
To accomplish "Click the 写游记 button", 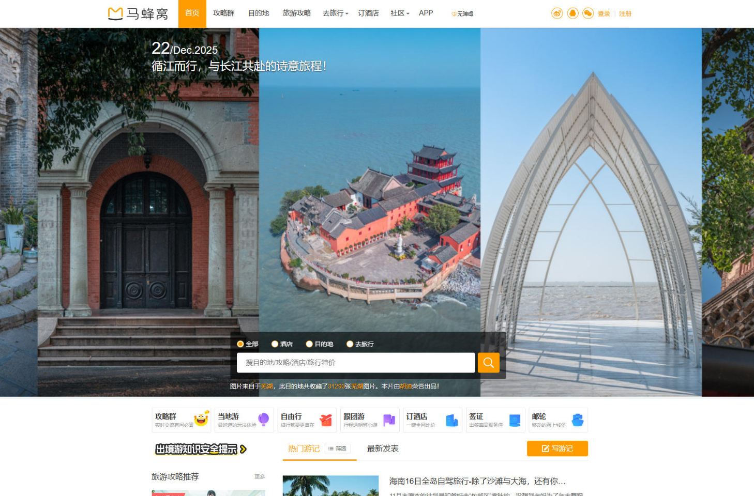I will (x=557, y=448).
